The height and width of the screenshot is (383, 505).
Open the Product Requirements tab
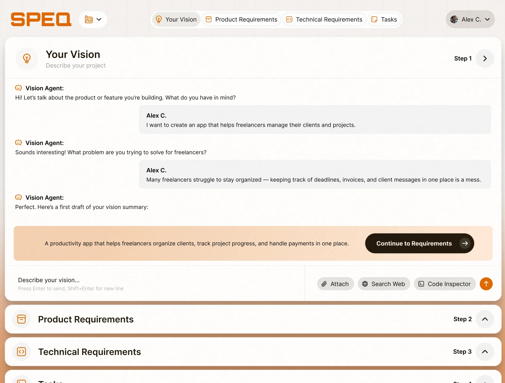[241, 19]
